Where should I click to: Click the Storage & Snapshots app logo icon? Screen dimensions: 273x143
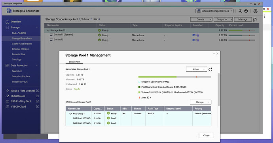point(9,11)
